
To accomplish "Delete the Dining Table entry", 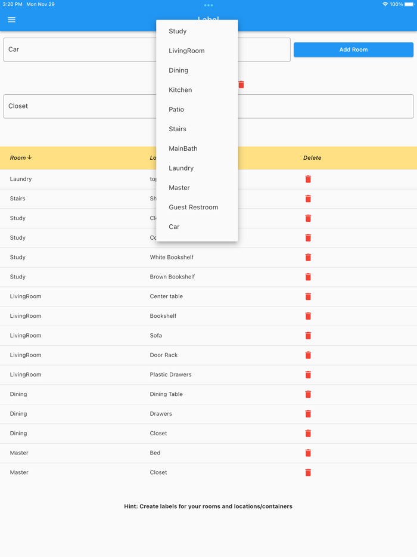I will coord(308,394).
